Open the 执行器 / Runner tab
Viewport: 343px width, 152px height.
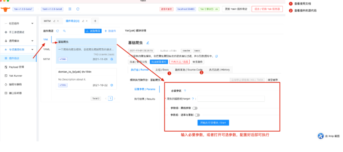click(x=140, y=70)
